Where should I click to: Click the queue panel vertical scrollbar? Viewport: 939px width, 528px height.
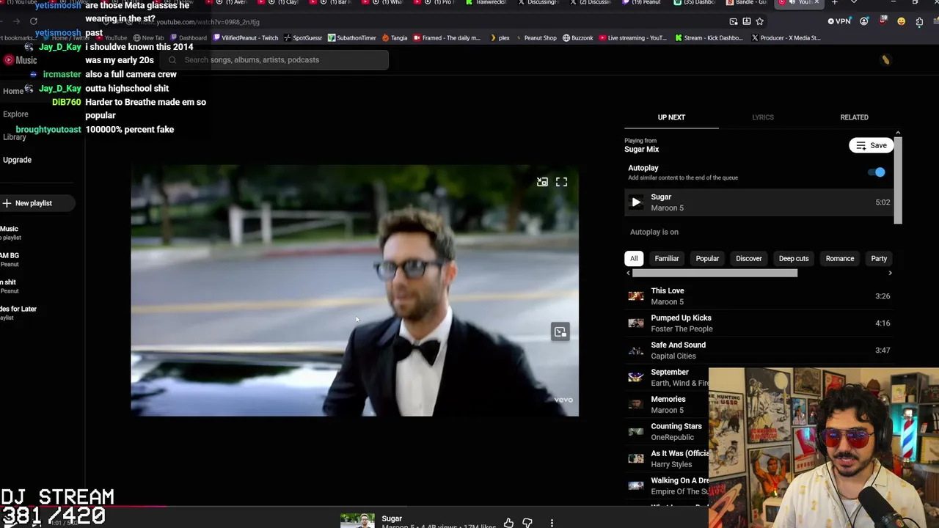898,180
